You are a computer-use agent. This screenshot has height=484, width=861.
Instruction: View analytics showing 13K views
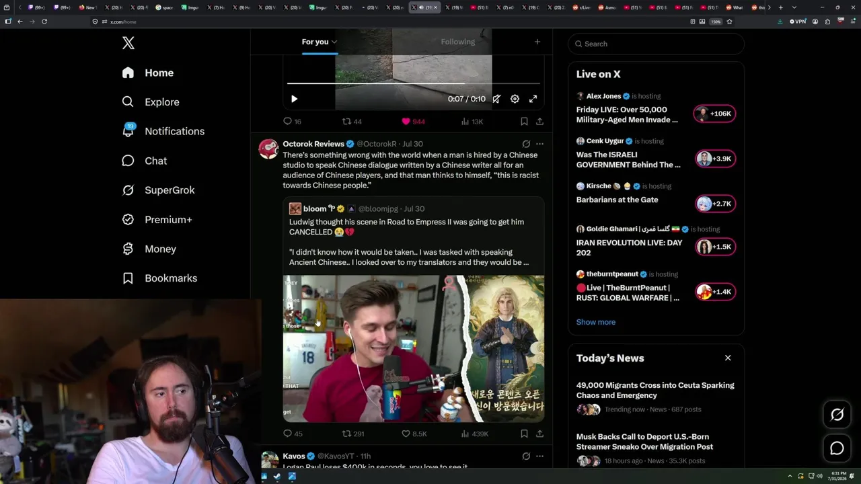[x=472, y=122]
